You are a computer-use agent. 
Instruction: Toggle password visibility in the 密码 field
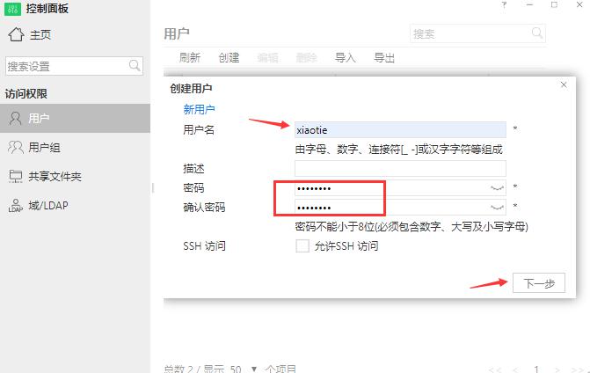click(497, 188)
